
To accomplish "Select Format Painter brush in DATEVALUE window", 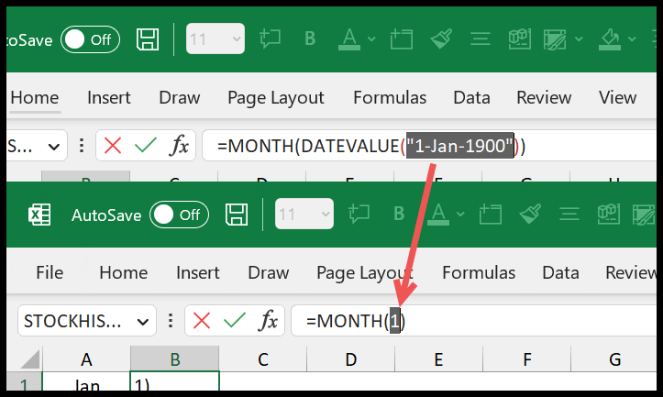I will tap(441, 39).
